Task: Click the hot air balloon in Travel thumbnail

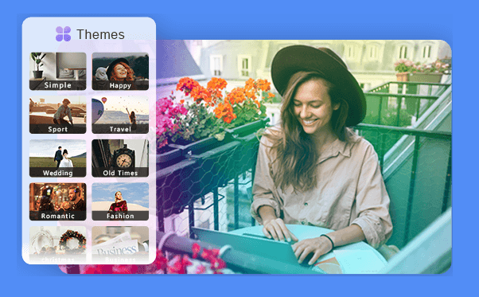Action: point(104,100)
